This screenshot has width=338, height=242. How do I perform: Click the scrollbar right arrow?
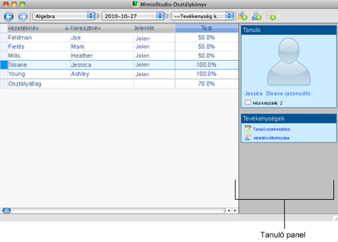pyautogui.click(x=235, y=211)
